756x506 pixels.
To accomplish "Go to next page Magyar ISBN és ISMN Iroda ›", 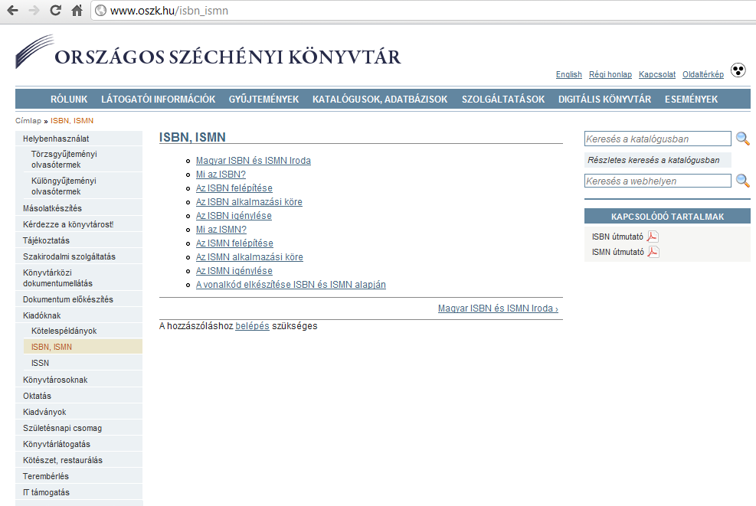I will [x=498, y=308].
